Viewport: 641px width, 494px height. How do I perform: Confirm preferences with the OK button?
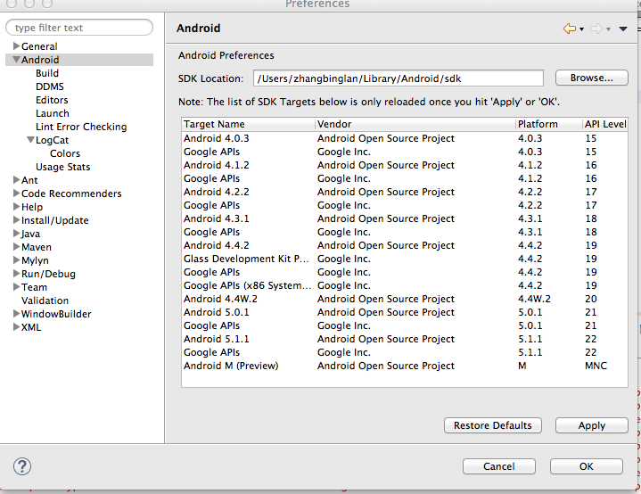tap(586, 466)
